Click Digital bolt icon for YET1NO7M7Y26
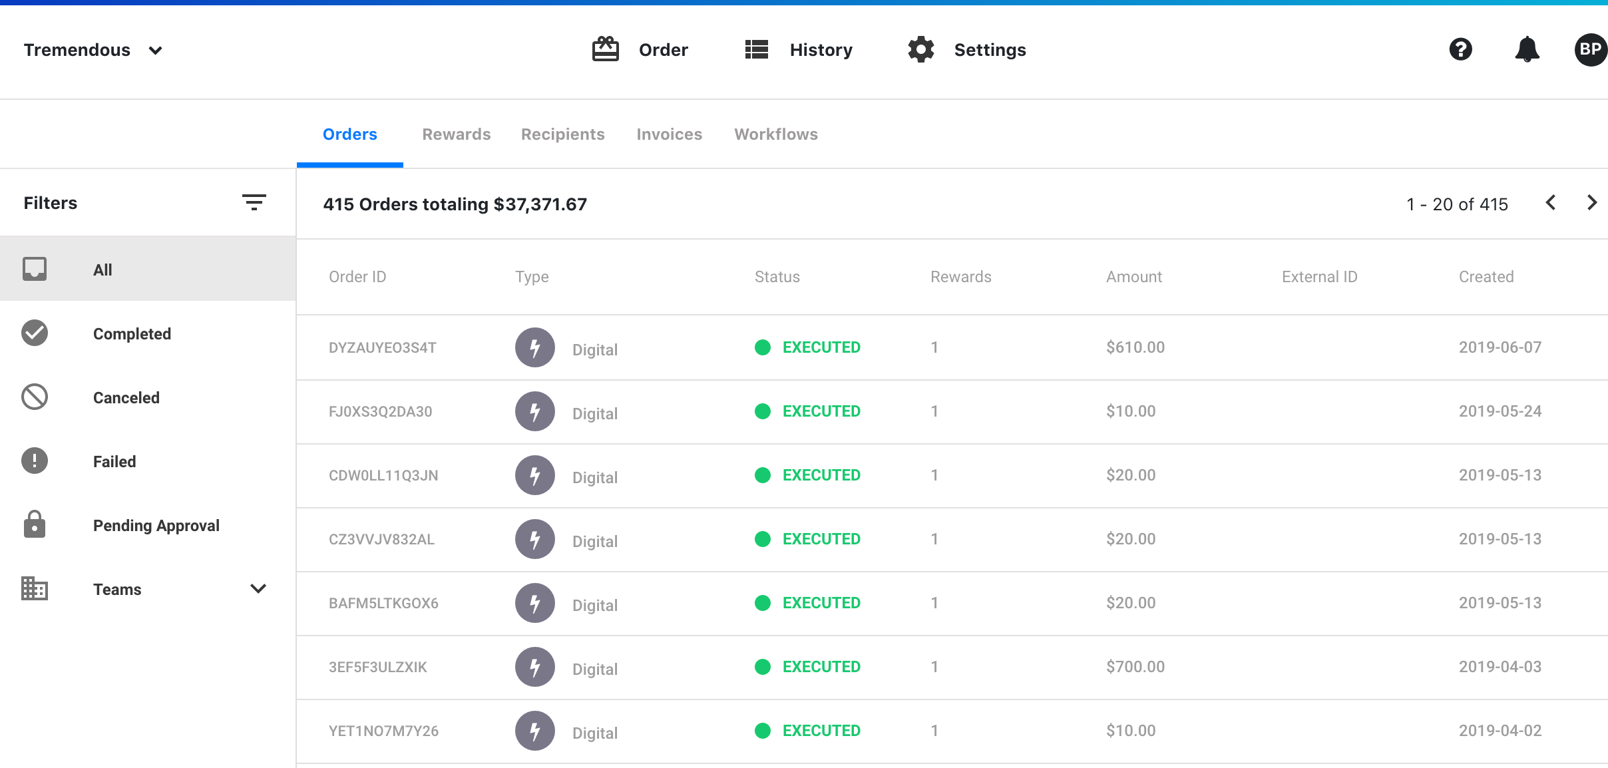 click(x=535, y=731)
